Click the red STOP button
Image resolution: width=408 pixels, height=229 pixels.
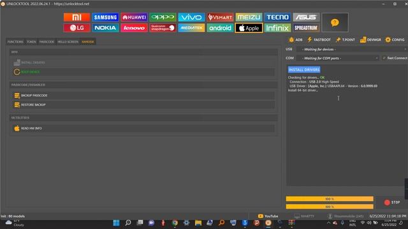click(392, 202)
